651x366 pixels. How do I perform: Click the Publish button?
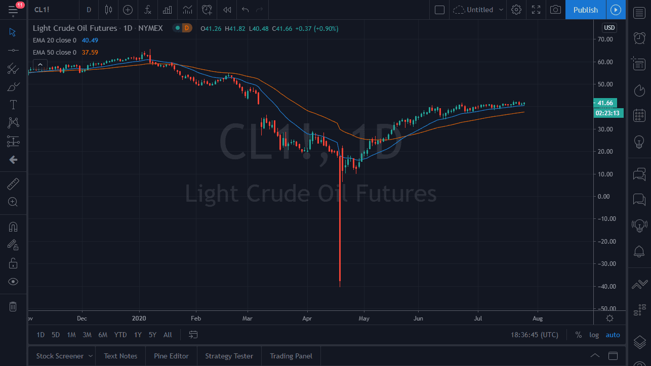[585, 10]
